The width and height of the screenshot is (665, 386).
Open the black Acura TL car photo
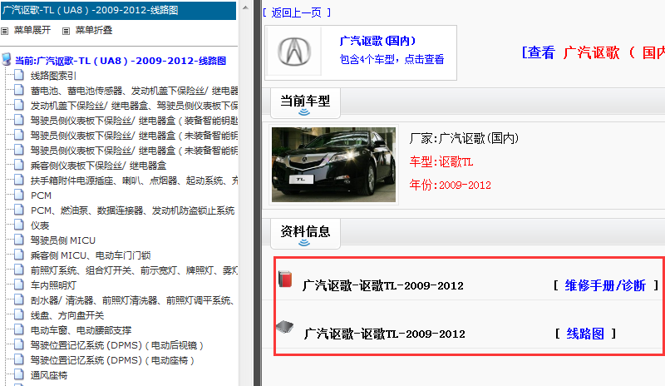[x=333, y=165]
